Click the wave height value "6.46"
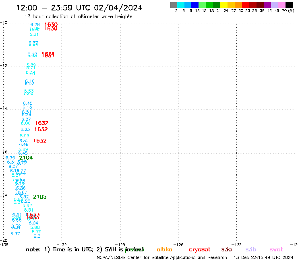Image resolution: width=298 pixels, height=261 pixels. point(24,145)
